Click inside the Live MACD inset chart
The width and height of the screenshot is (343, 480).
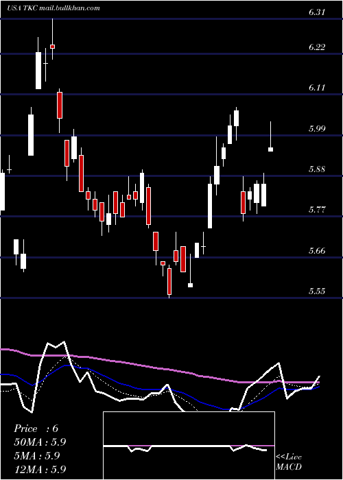[x=189, y=446]
